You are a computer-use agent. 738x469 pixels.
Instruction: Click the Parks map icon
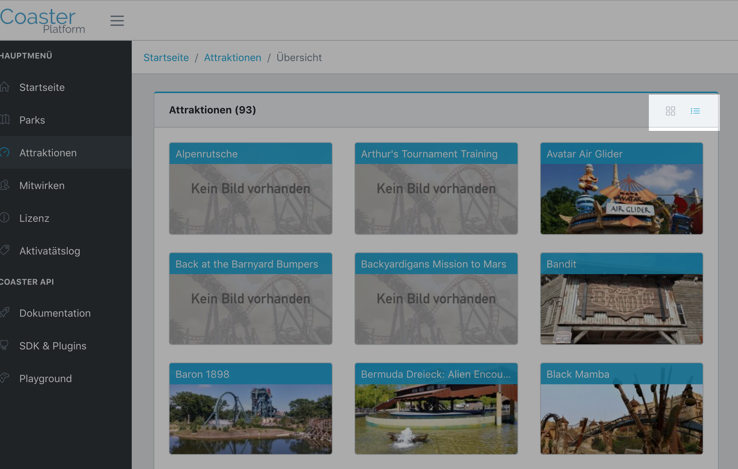click(4, 120)
